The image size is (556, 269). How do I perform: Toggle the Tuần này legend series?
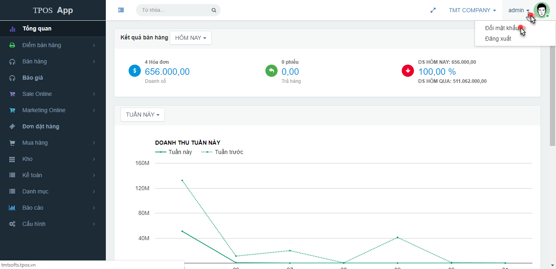click(x=174, y=152)
